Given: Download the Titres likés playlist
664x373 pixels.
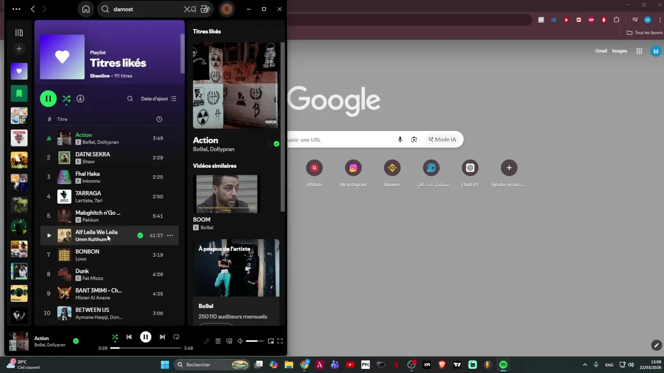Looking at the screenshot, I should tap(80, 98).
